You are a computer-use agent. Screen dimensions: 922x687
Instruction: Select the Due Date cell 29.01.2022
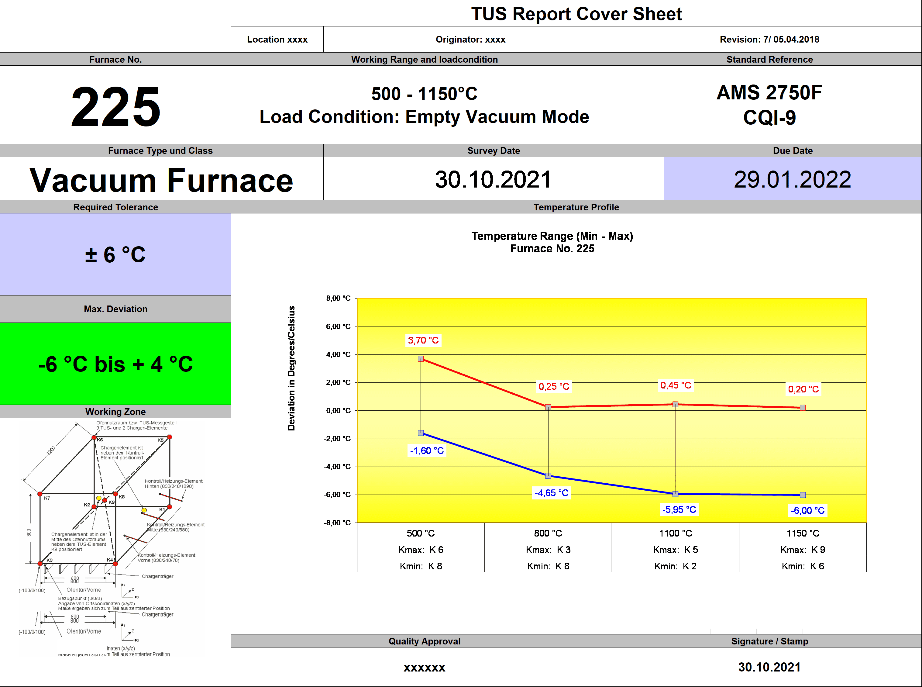(792, 179)
